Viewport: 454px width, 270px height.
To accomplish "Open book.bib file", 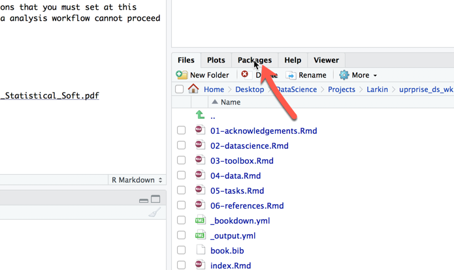I will click(227, 251).
